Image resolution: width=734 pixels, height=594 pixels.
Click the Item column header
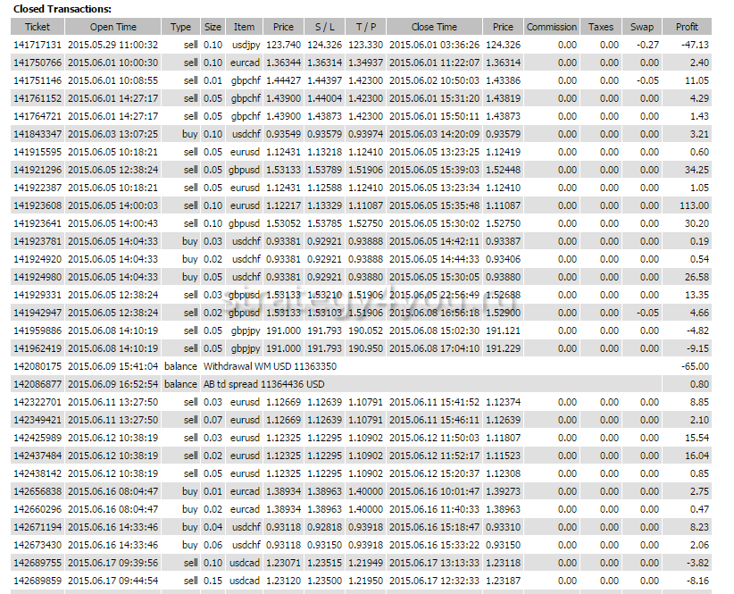pos(244,27)
